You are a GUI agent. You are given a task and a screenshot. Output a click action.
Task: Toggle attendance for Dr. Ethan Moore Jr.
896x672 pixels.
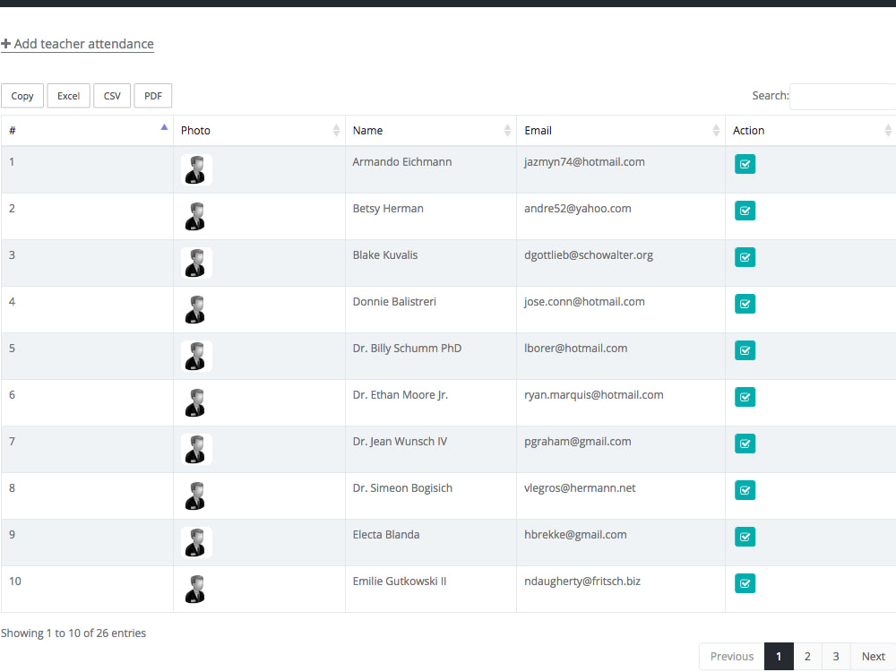coord(745,397)
